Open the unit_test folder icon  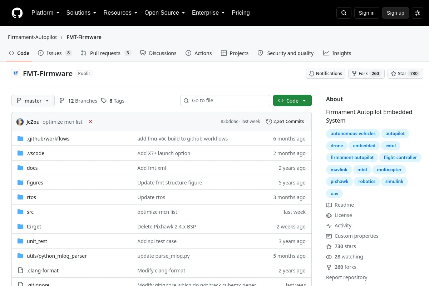20,241
